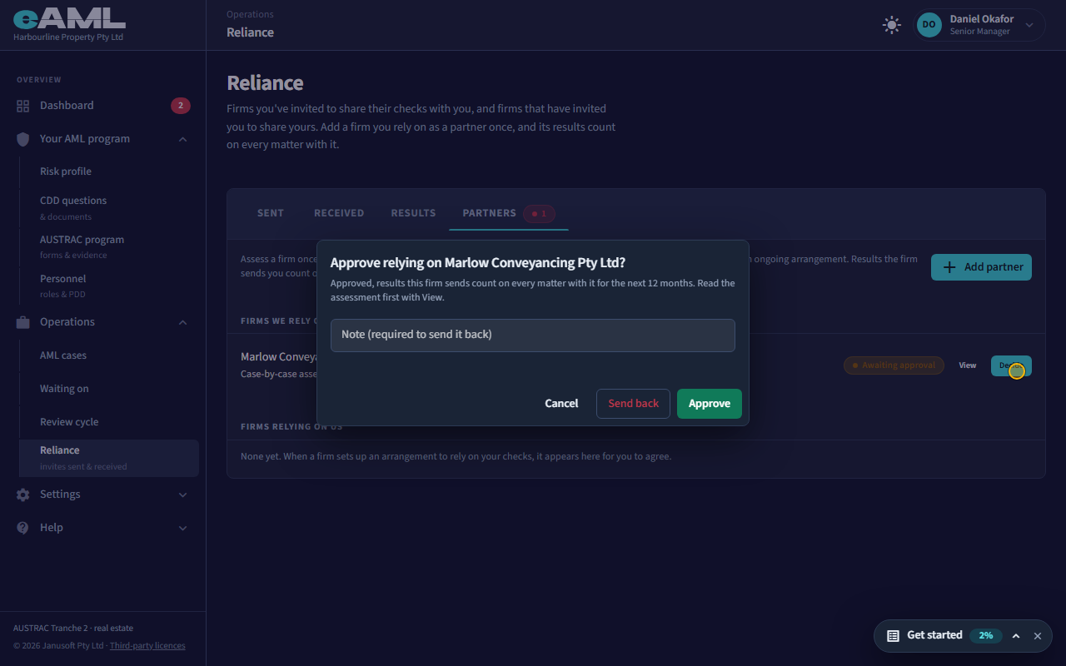Open AML cases in the sidebar
This screenshot has width=1066, height=666.
(109, 355)
